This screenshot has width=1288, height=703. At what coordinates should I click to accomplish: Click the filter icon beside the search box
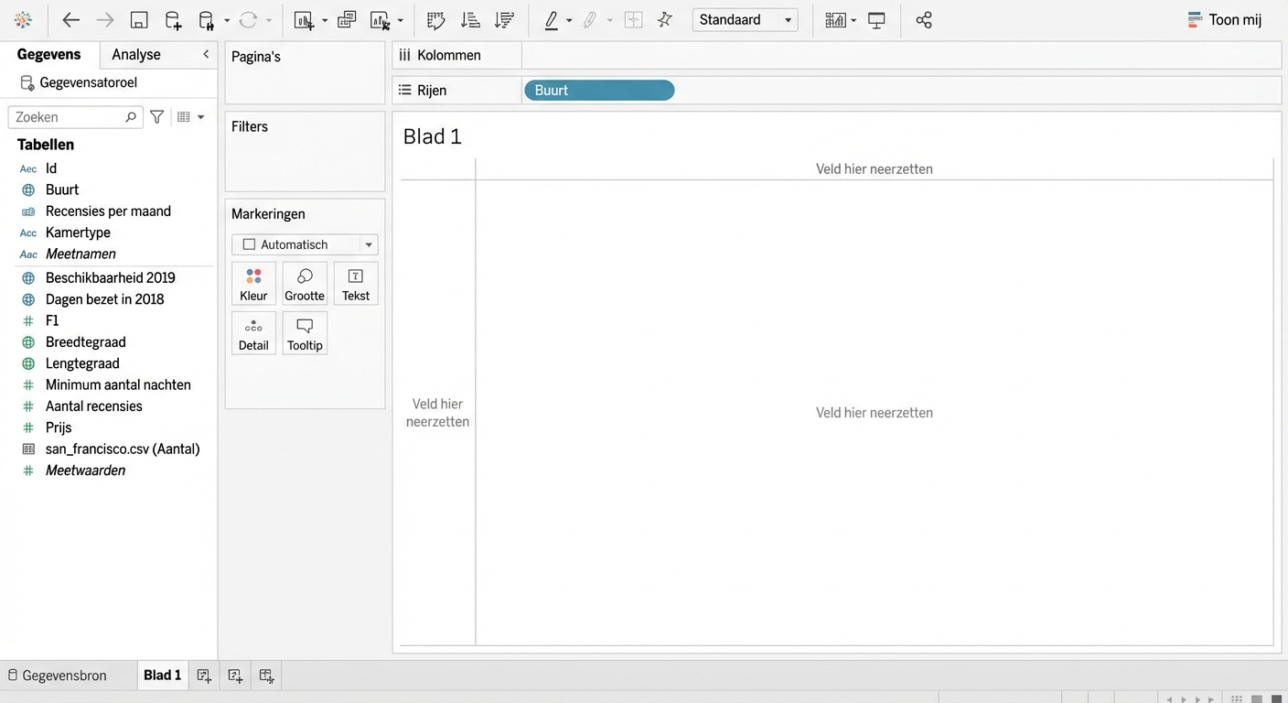pyautogui.click(x=156, y=117)
